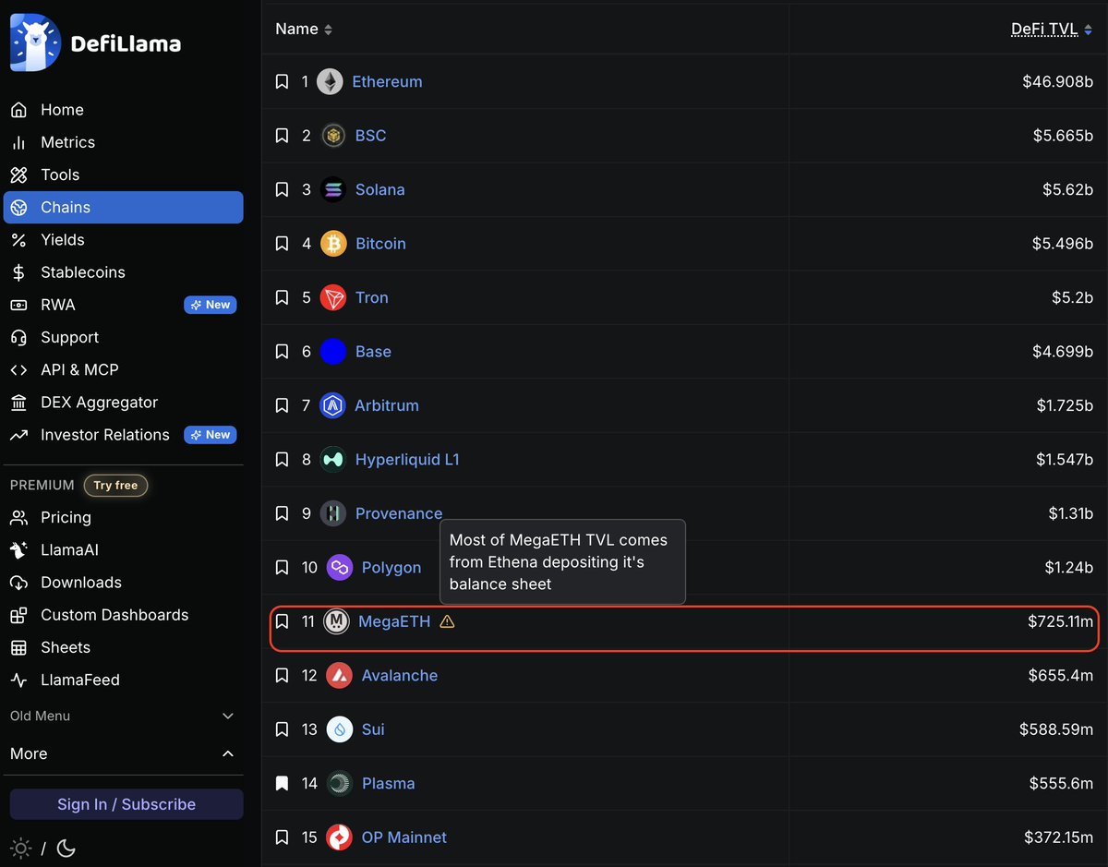The image size is (1108, 867).
Task: Go to Metrics in sidebar
Action: 123,142
